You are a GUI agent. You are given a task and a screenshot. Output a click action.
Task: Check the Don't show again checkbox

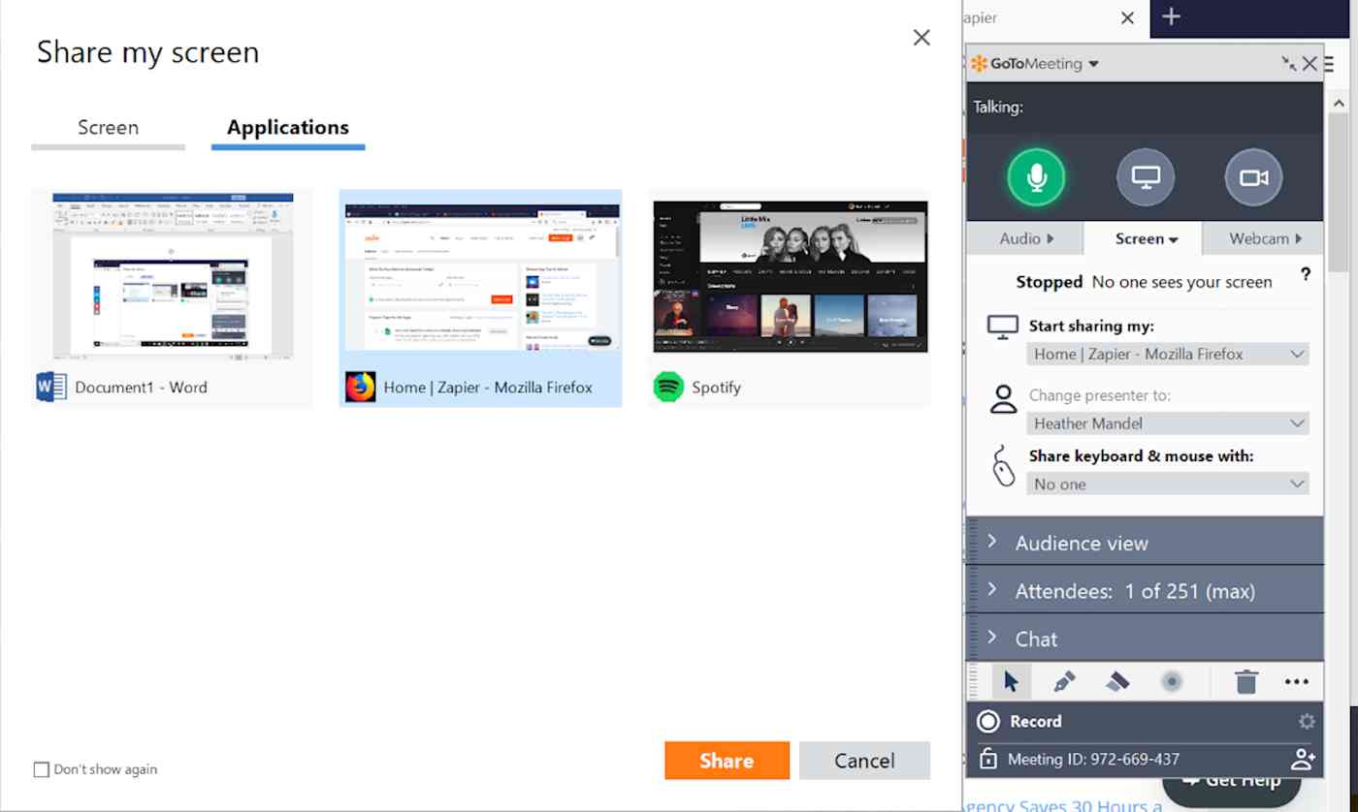tap(41, 768)
